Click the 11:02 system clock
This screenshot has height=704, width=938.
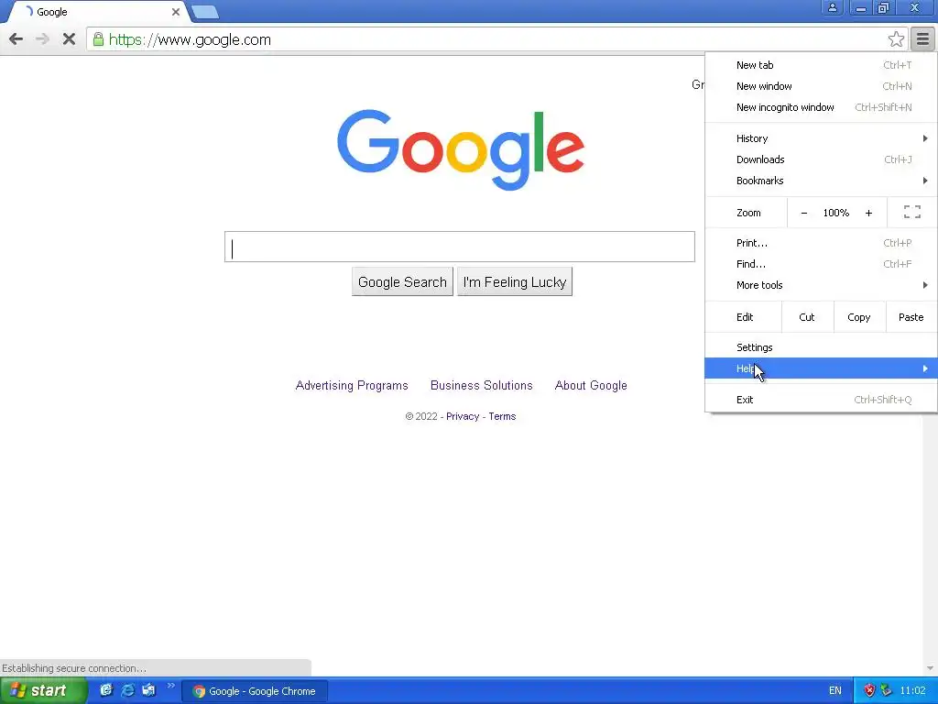[x=912, y=691]
